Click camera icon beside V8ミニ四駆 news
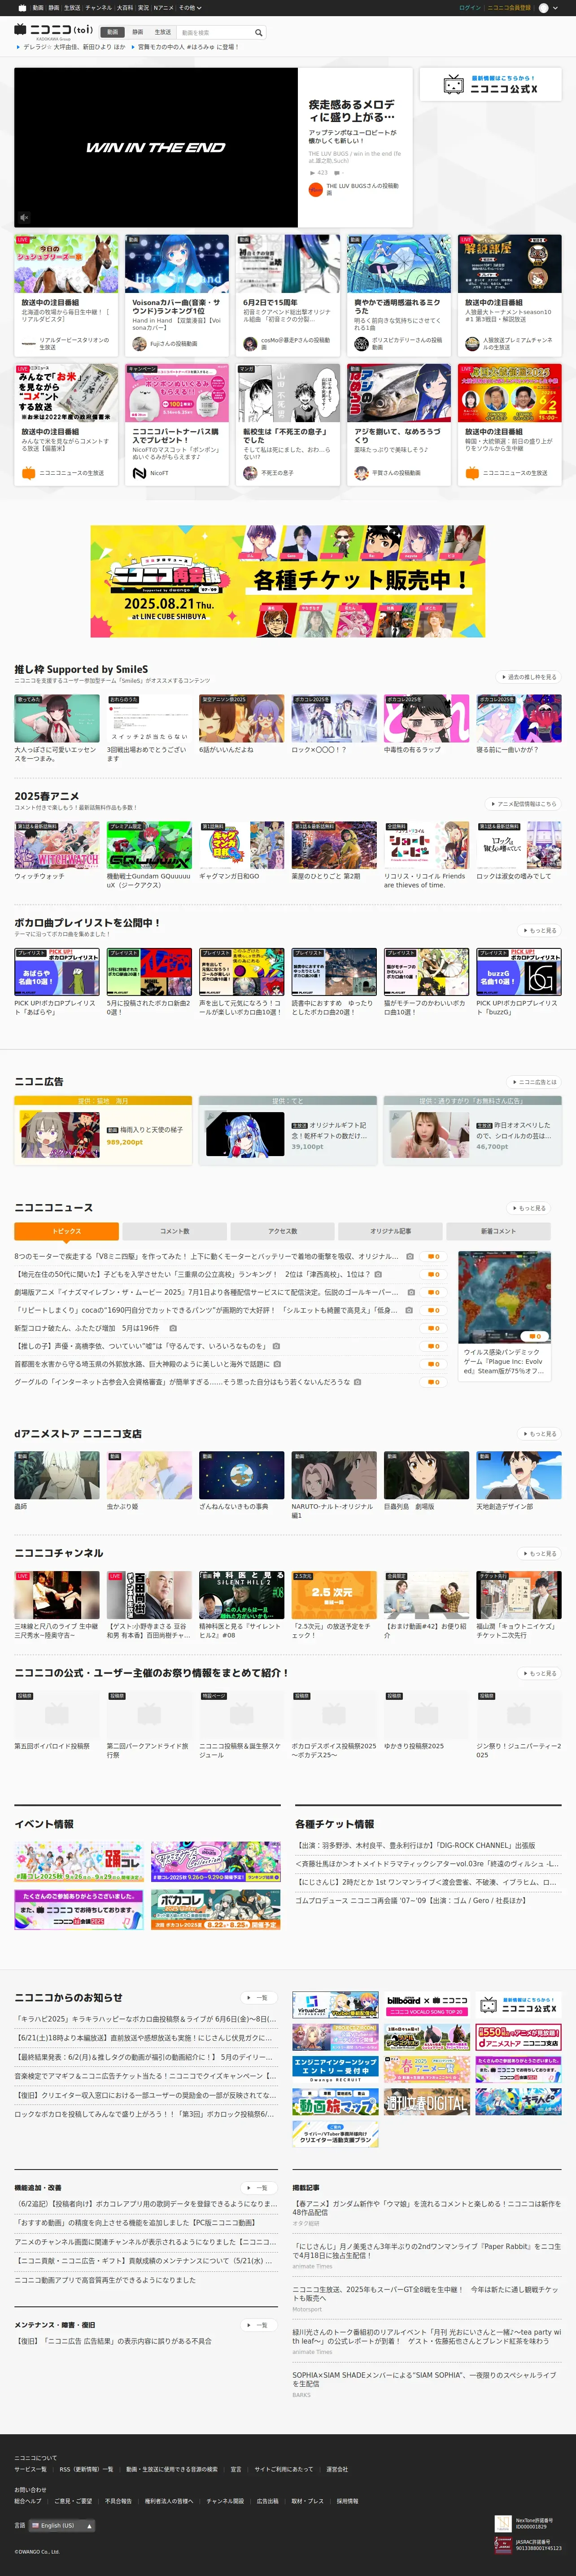Viewport: 576px width, 2576px height. pos(409,1256)
